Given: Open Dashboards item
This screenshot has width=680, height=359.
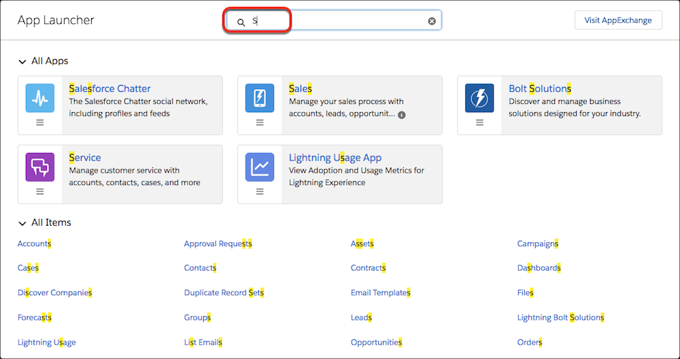Looking at the screenshot, I should [539, 268].
